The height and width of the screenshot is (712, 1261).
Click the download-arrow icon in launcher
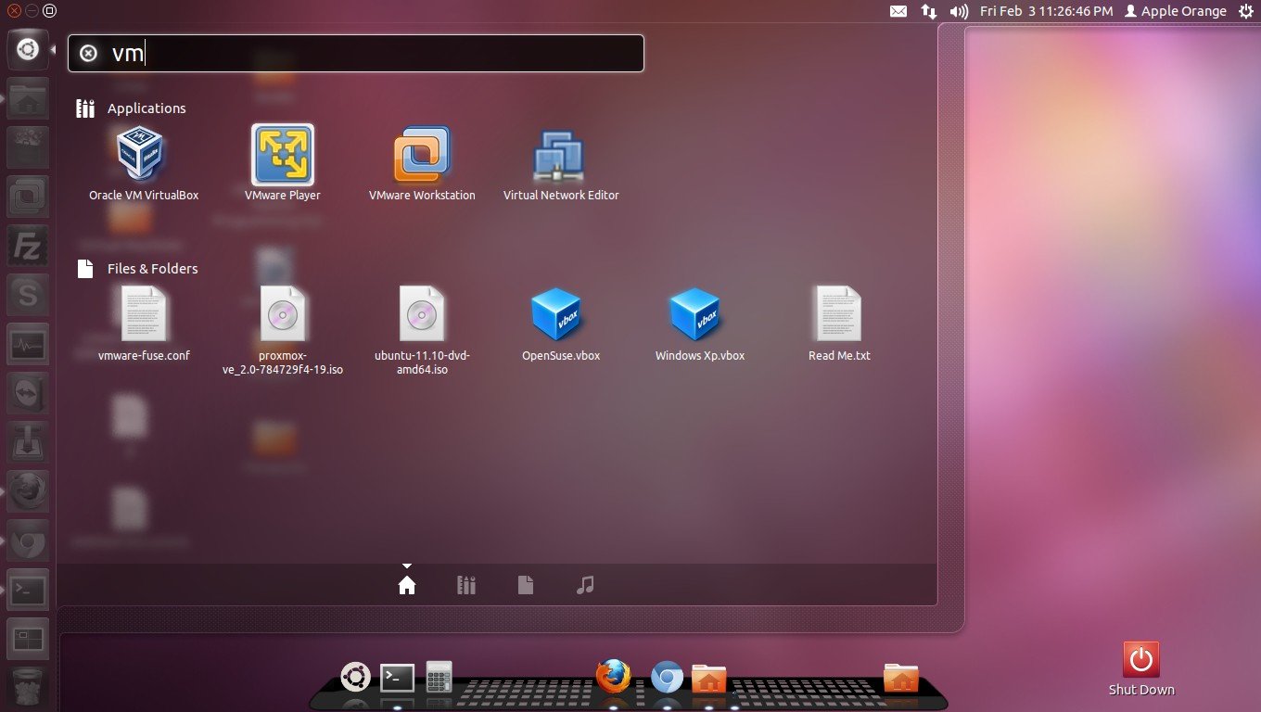tap(28, 441)
